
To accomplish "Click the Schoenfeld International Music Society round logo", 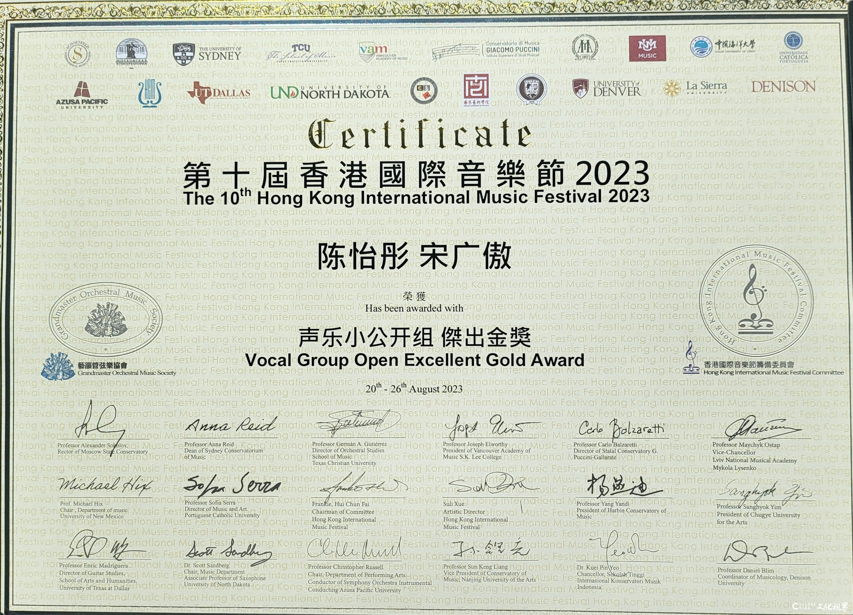I will click(x=79, y=55).
